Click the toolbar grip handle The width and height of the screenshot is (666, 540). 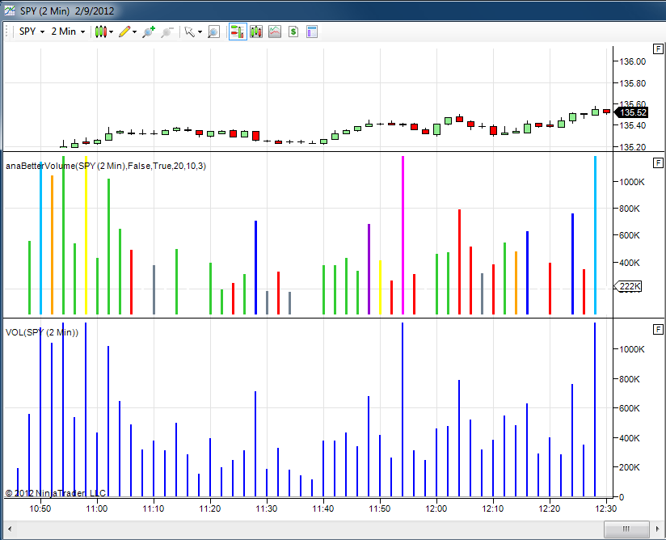[x=6, y=32]
